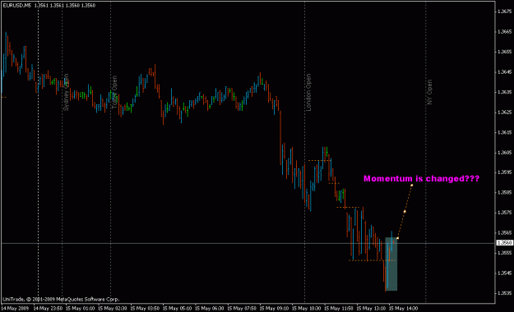Click the '15 May 05:10' time axis label

coord(178,309)
